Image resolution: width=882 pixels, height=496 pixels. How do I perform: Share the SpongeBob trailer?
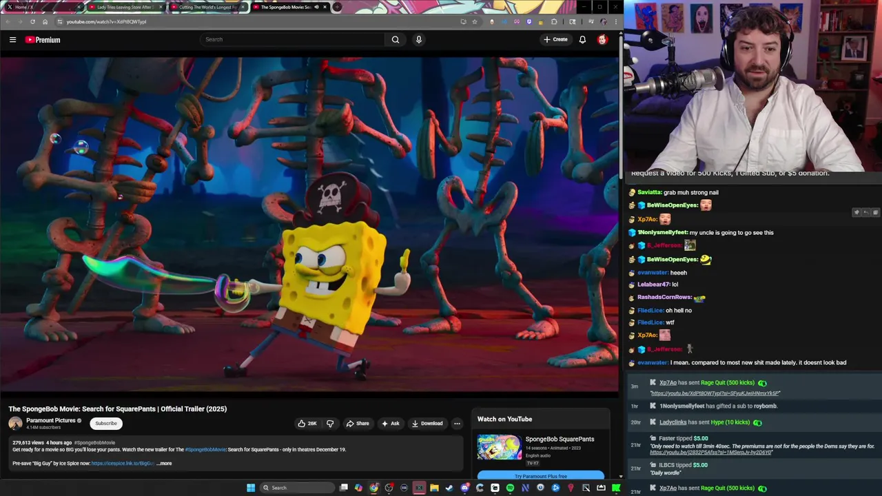[358, 424]
